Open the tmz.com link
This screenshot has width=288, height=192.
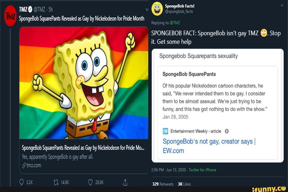click(x=34, y=165)
